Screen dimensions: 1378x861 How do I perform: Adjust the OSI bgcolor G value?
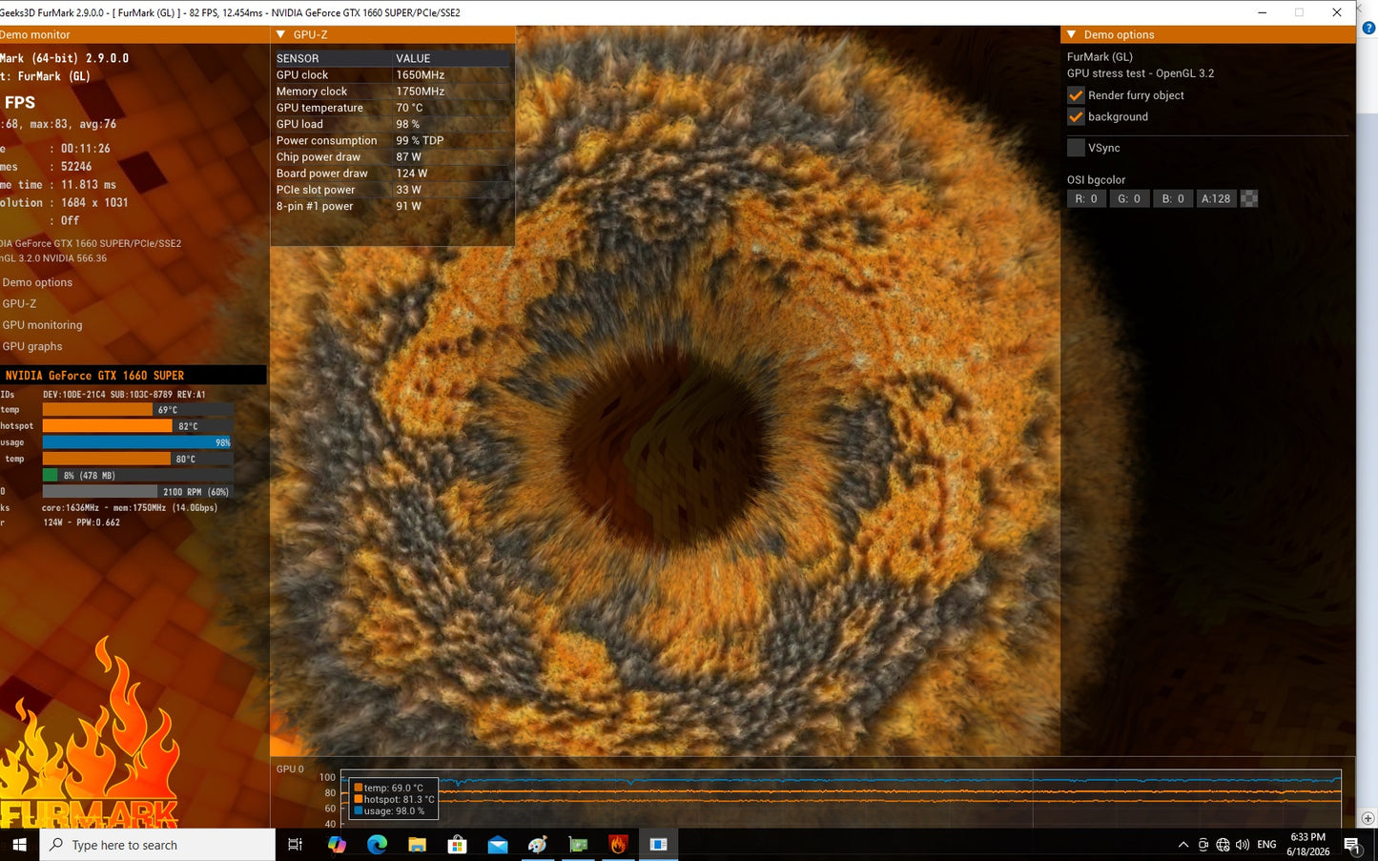(x=1129, y=199)
